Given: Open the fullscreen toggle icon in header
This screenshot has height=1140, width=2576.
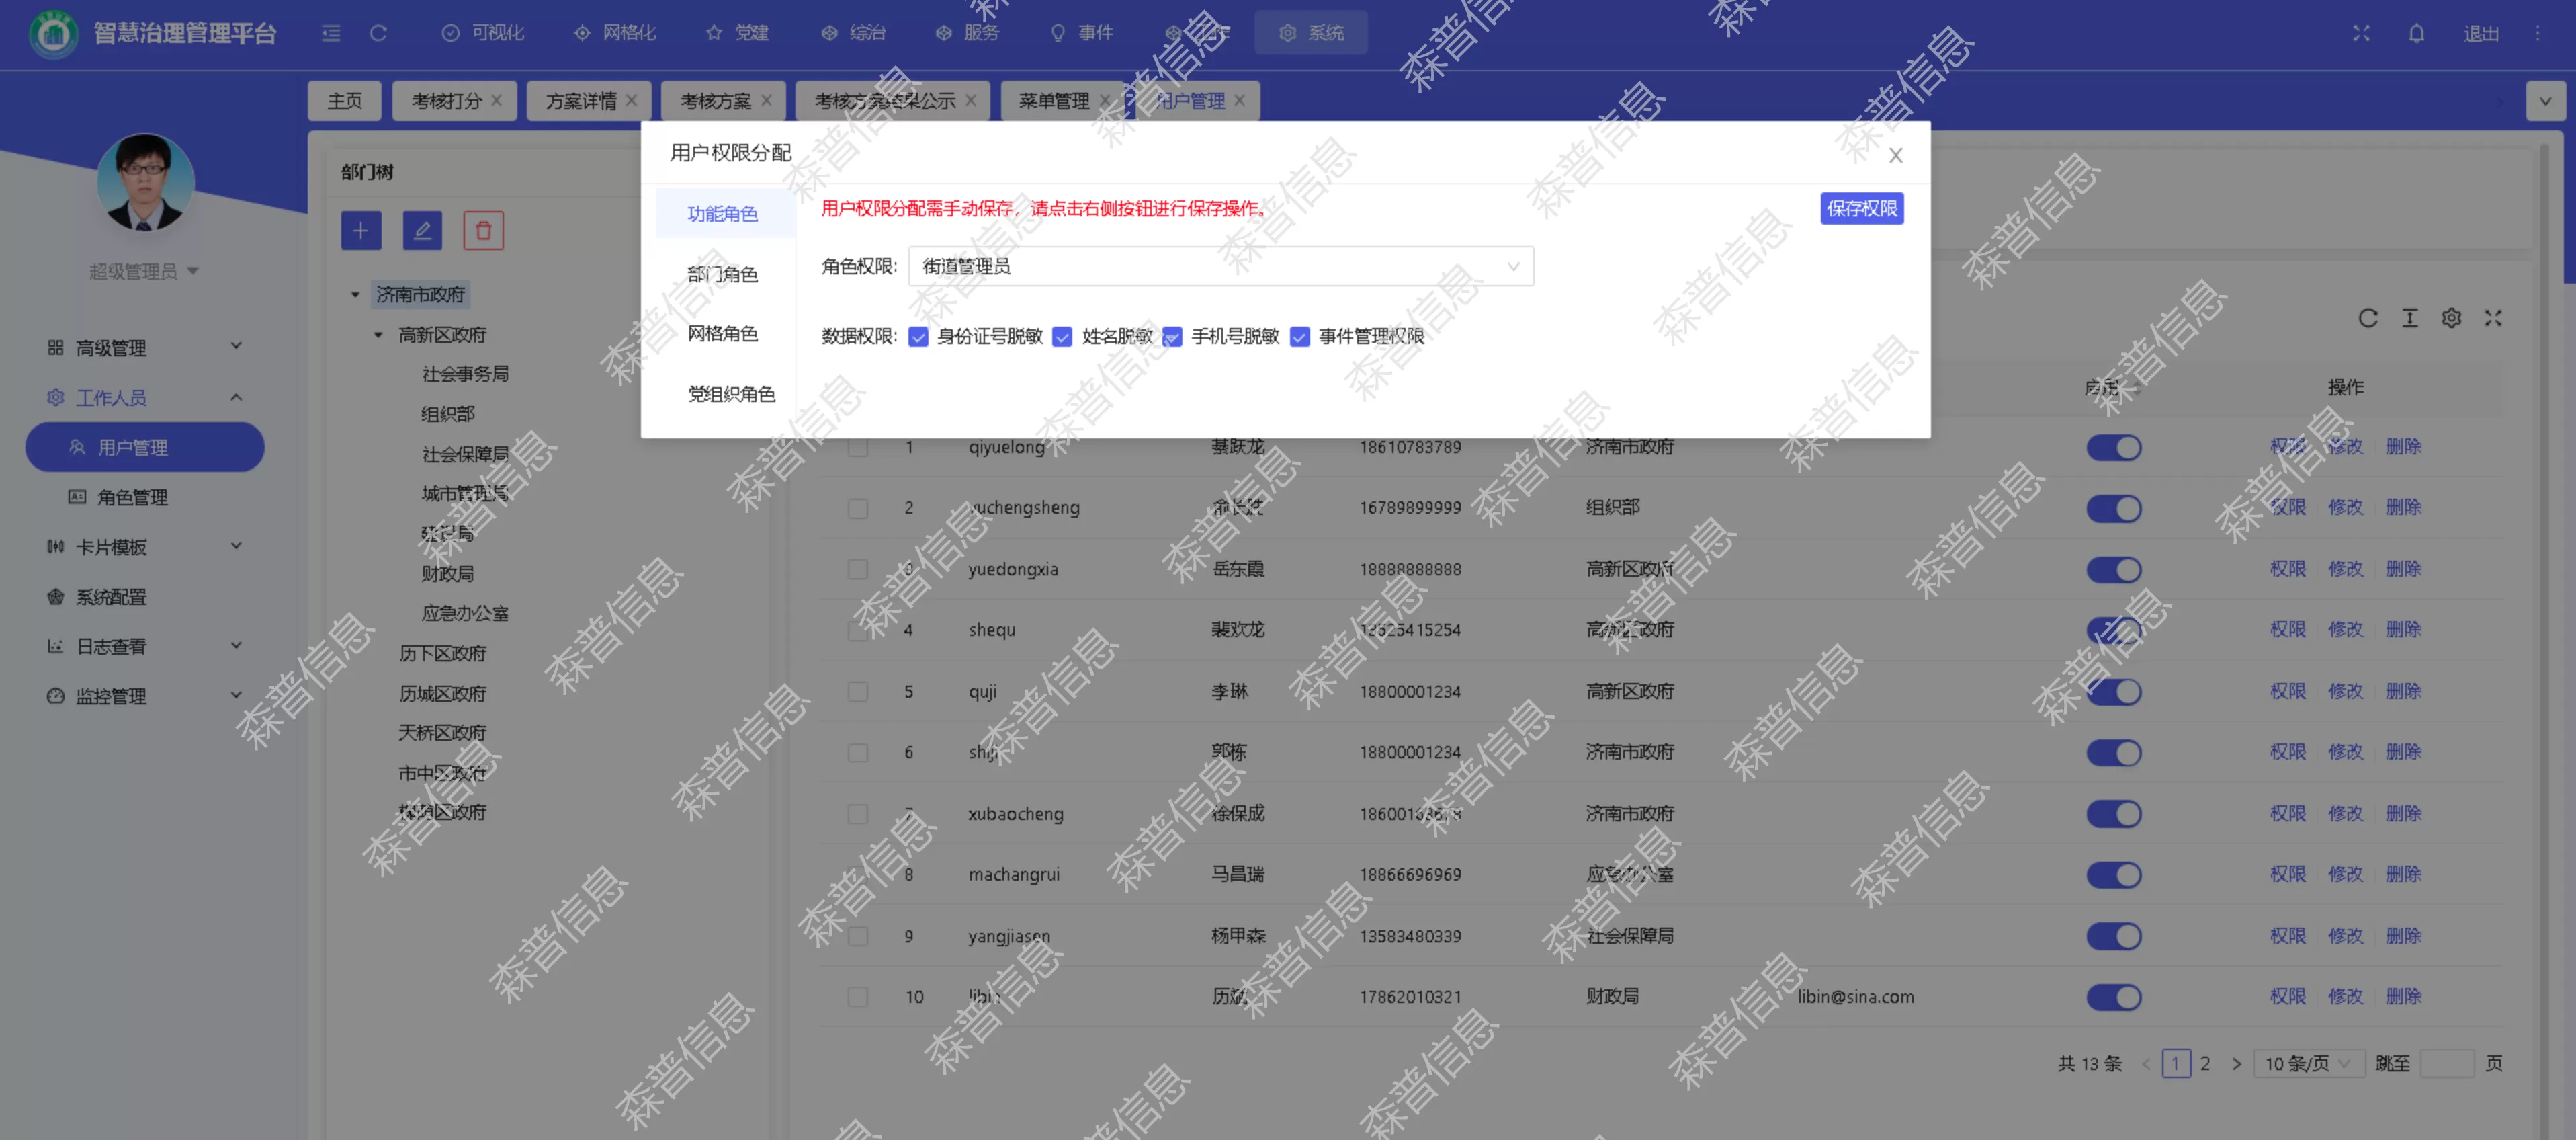Looking at the screenshot, I should [x=2361, y=33].
